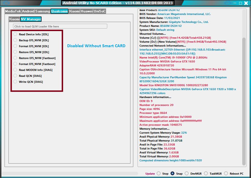
Task: Click the 'Volume [C:/]' NTFS line
Action: (x=175, y=38)
